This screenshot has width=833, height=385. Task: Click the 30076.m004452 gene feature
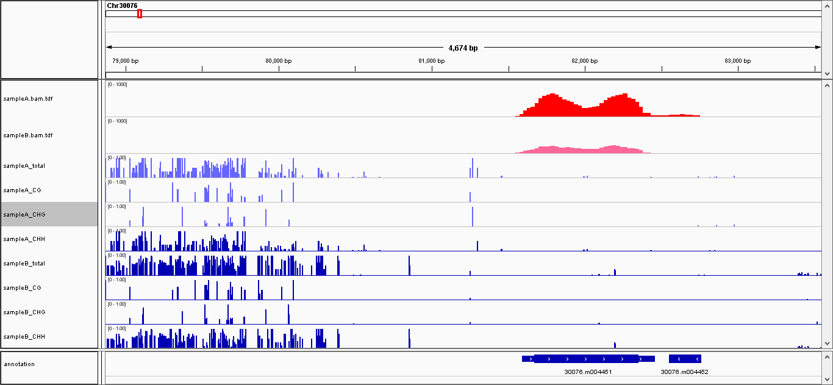pyautogui.click(x=685, y=359)
